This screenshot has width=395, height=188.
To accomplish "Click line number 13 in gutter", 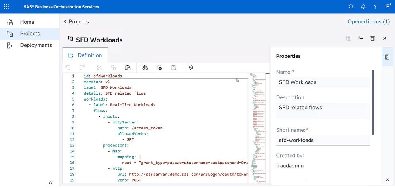I will tap(72, 145).
